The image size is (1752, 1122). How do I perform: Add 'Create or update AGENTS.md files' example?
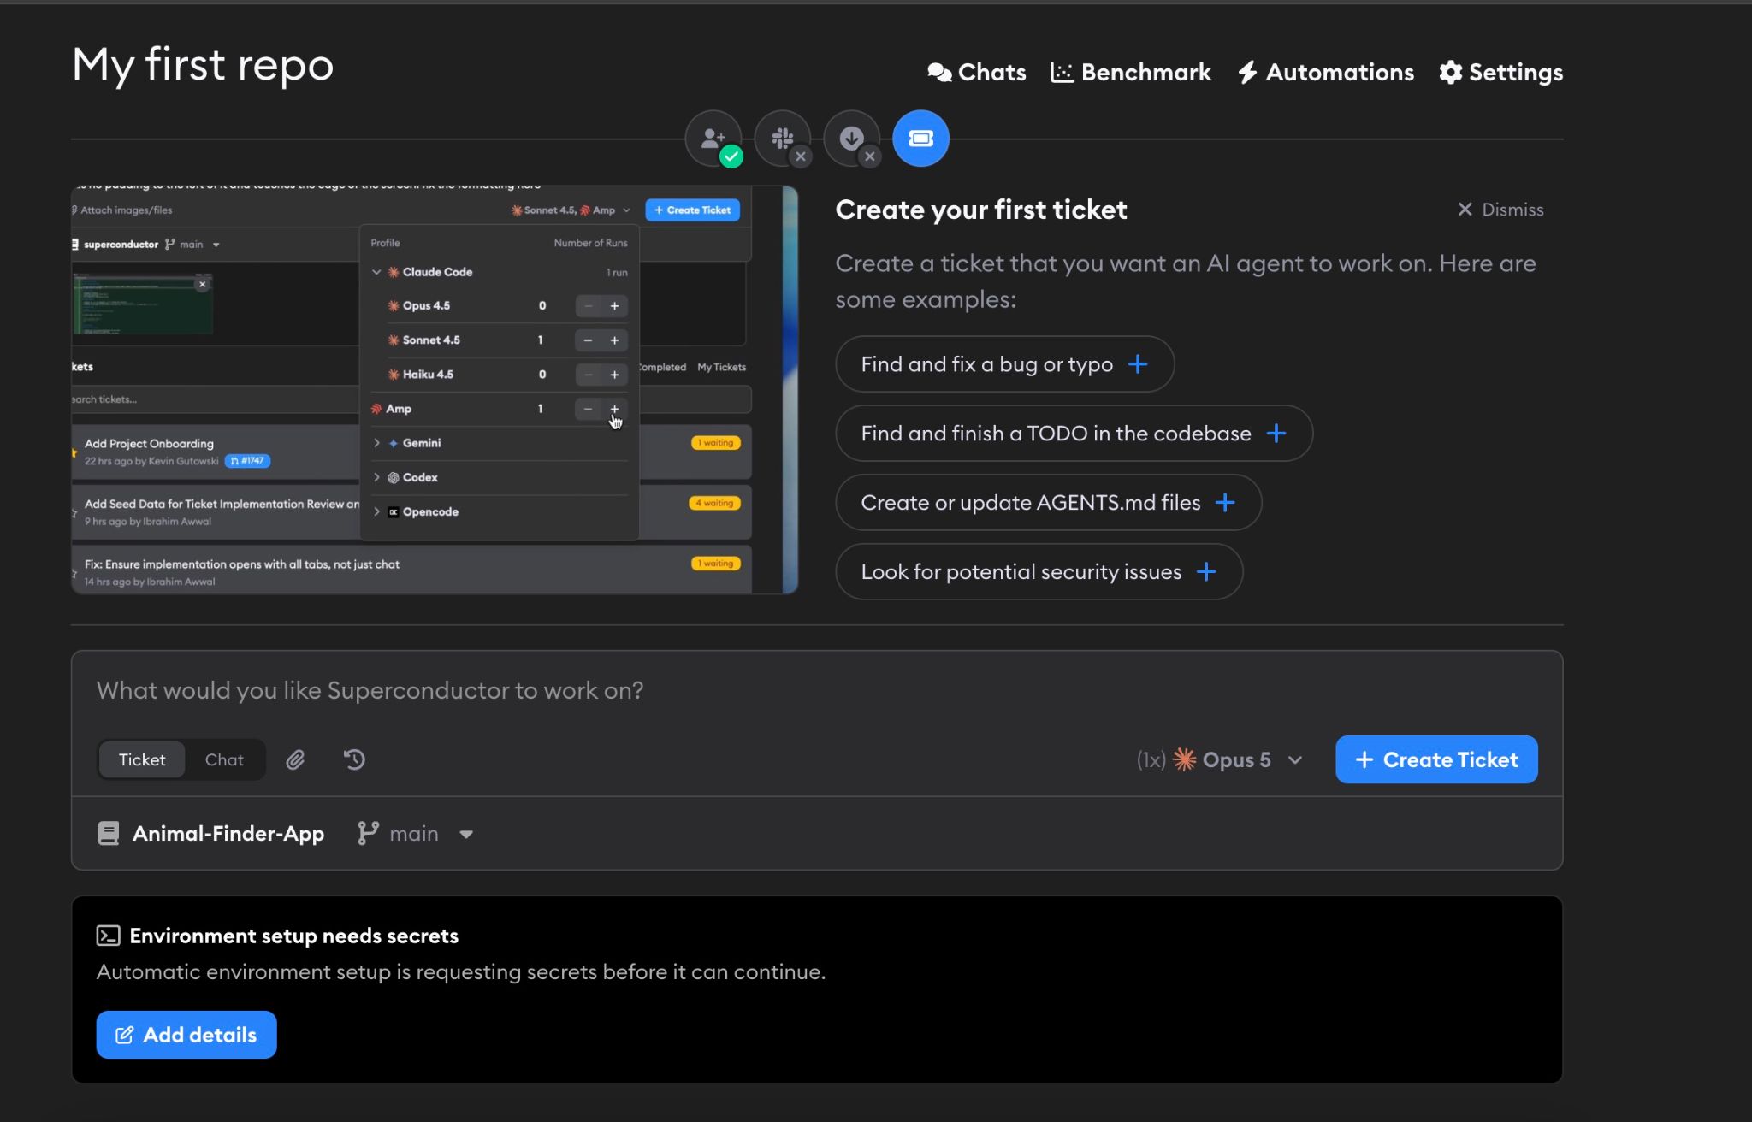coord(1048,503)
